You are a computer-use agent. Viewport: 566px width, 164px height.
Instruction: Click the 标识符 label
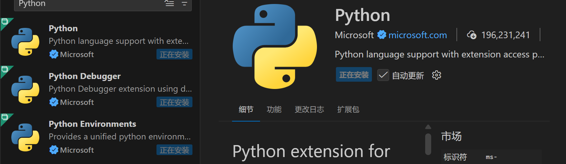pyautogui.click(x=455, y=157)
